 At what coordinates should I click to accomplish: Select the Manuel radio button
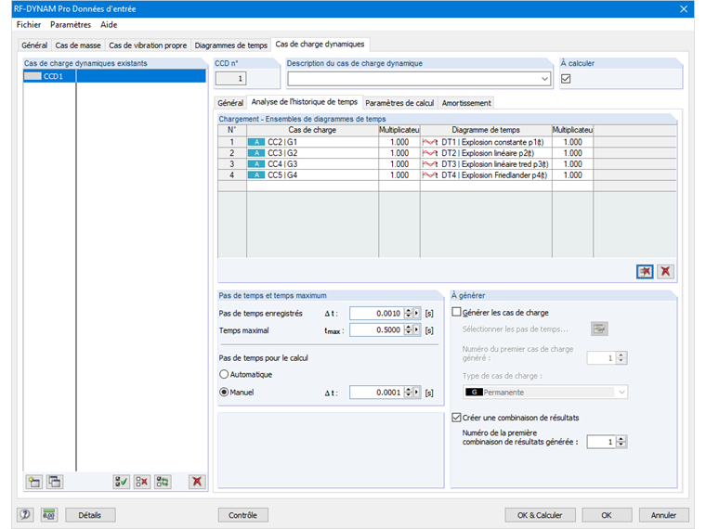[x=224, y=393]
